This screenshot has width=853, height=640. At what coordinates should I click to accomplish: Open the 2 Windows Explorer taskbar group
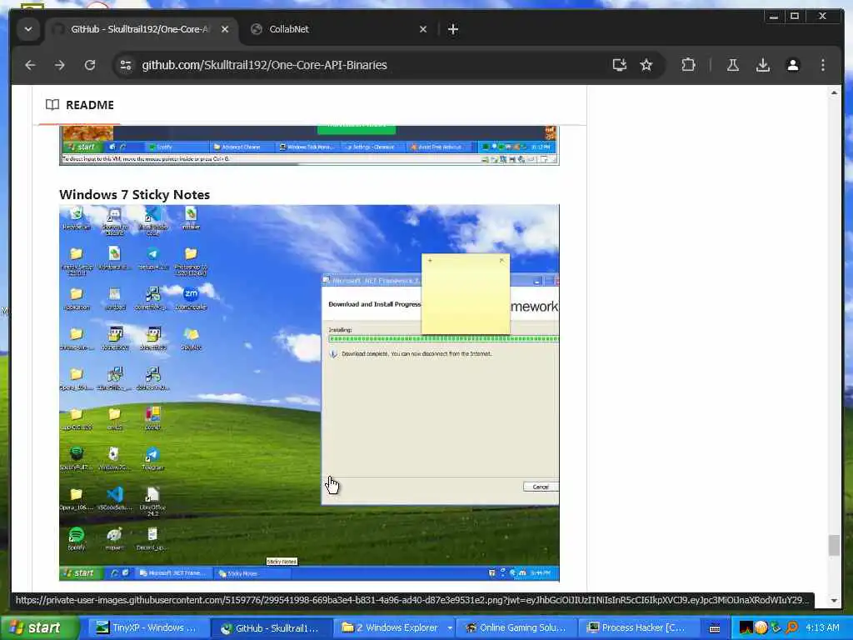coord(394,628)
